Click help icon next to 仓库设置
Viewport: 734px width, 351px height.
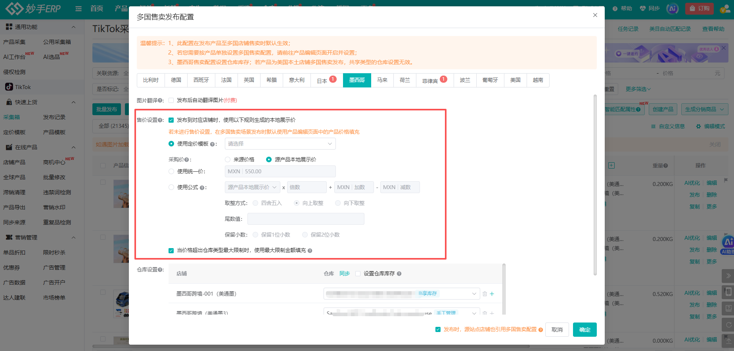[160, 270]
